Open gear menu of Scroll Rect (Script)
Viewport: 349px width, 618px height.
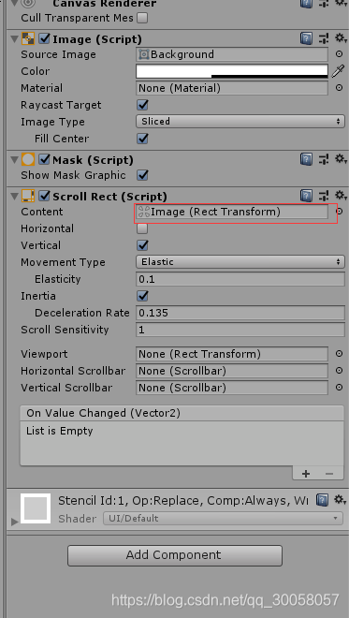[x=341, y=196]
